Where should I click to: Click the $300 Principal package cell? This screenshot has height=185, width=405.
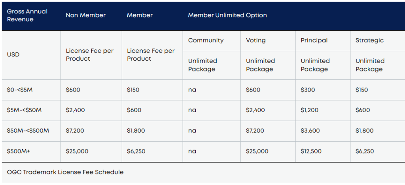pos(308,90)
